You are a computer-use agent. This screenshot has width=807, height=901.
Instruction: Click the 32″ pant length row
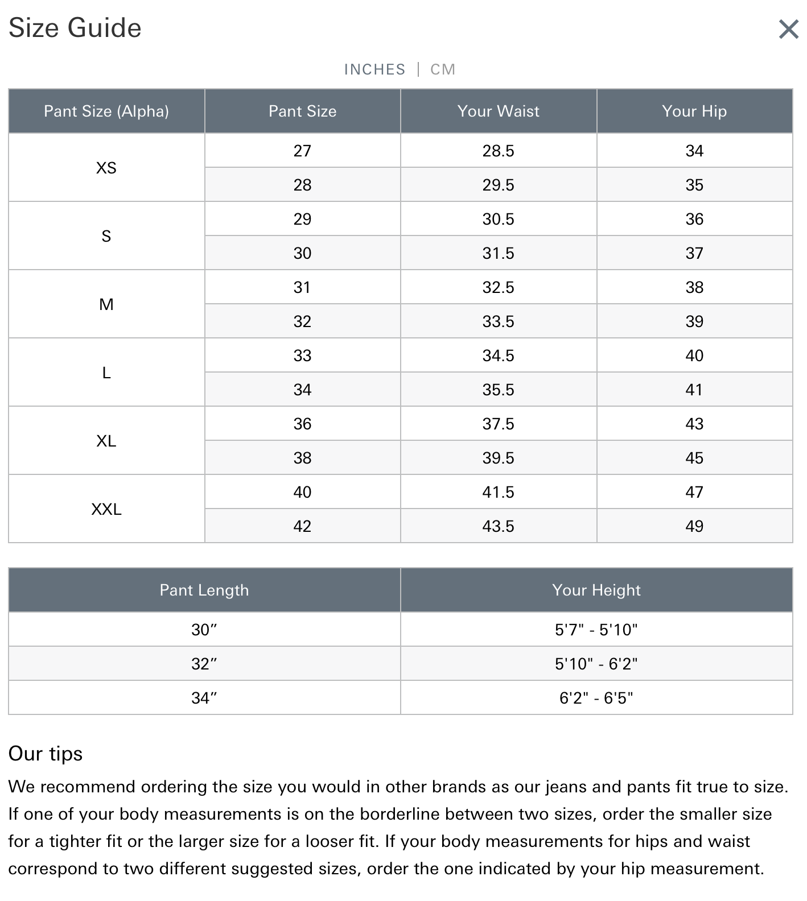(204, 664)
